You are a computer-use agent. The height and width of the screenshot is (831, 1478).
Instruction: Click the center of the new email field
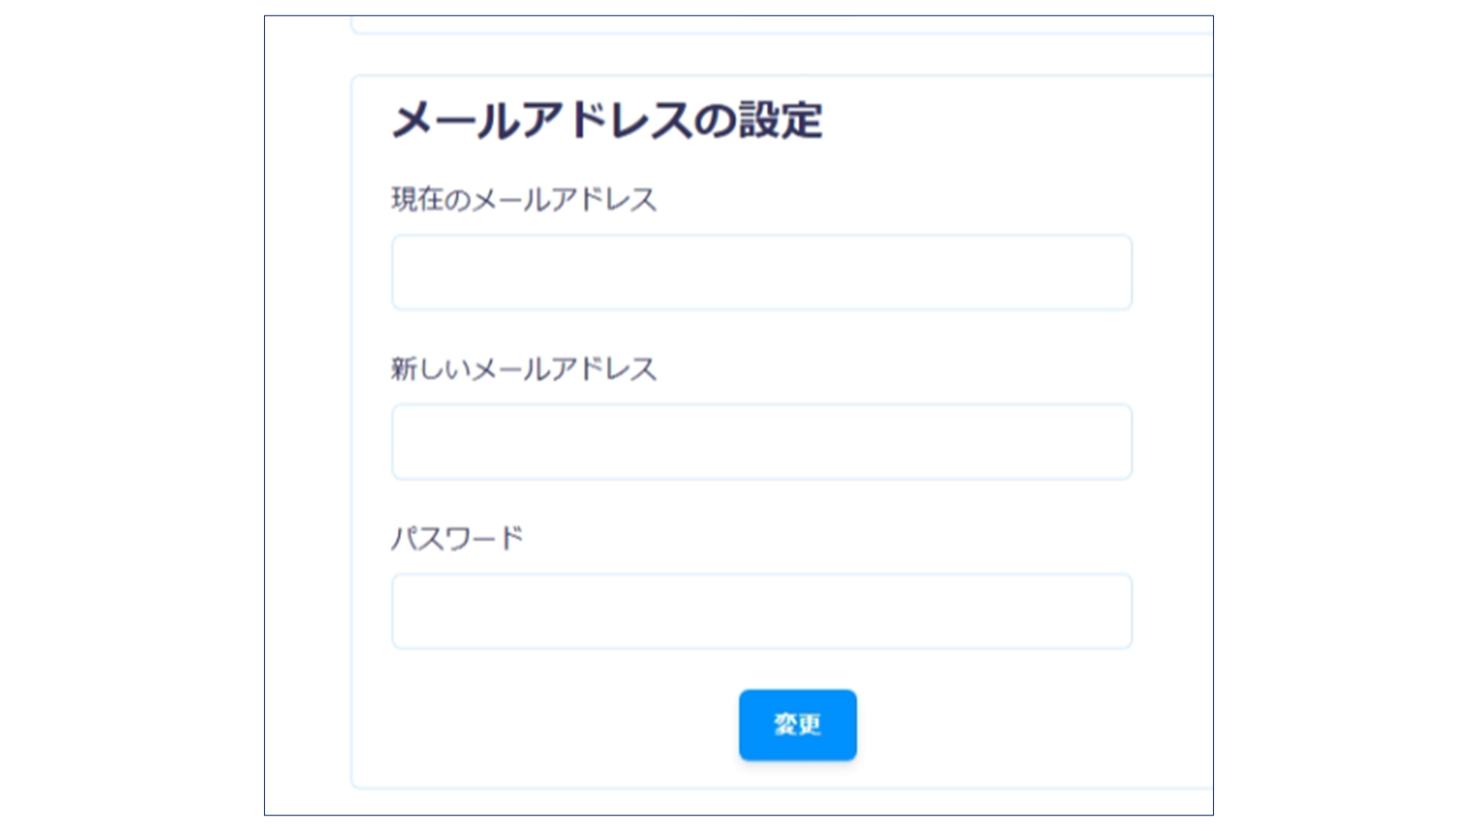pyautogui.click(x=761, y=441)
